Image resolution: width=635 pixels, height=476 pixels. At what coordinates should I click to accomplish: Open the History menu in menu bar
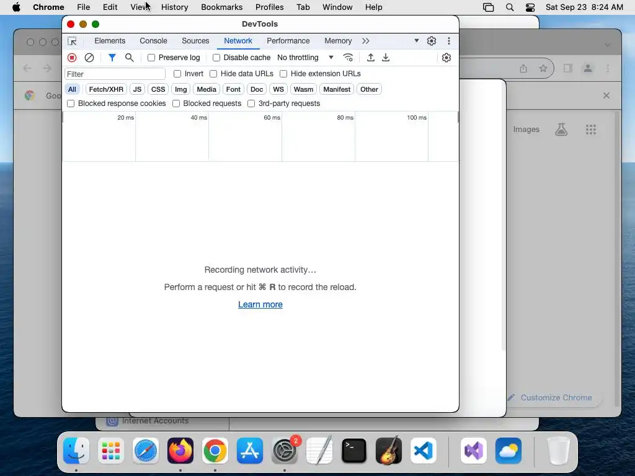pos(174,7)
